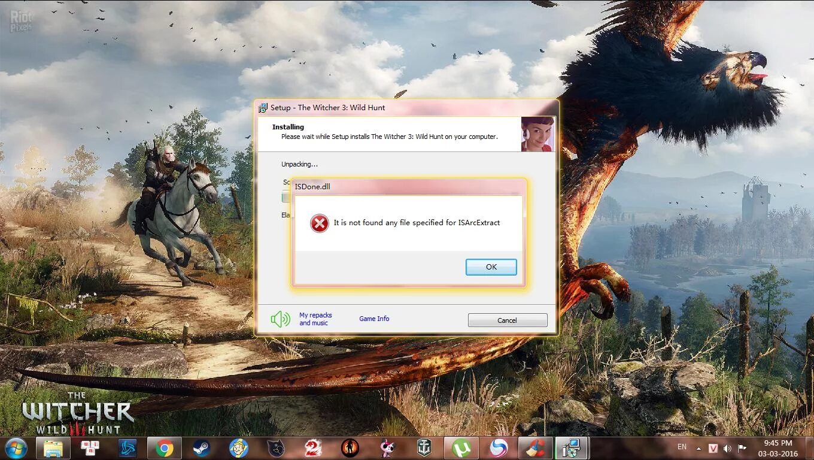Screen dimensions: 814x460
Task: Click the Show desktop button
Action: [x=810, y=448]
